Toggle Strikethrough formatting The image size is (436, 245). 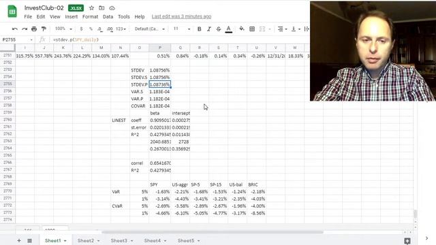219,29
